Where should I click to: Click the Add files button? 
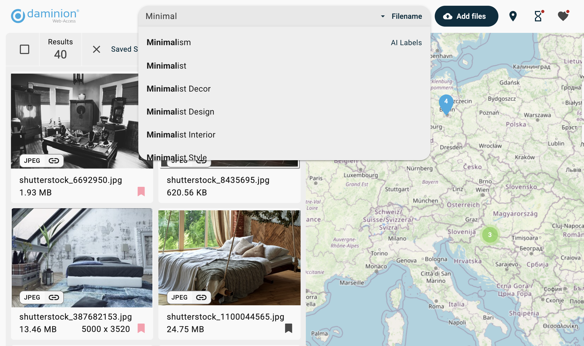tap(466, 16)
